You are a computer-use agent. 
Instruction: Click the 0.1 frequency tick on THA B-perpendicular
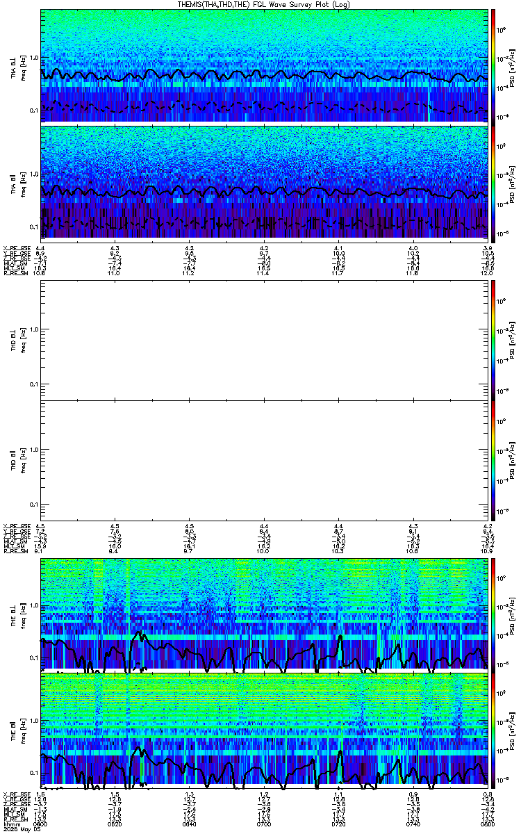(x=33, y=110)
